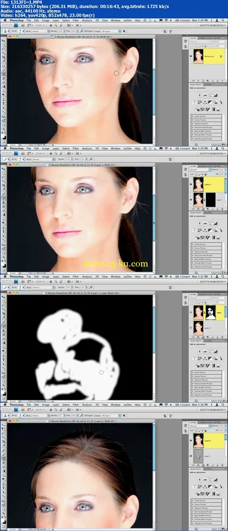The width and height of the screenshot is (228, 531).
Task: Open the Sample dropdown in the 5:26 PM options bar
Action: [x=111, y=31]
